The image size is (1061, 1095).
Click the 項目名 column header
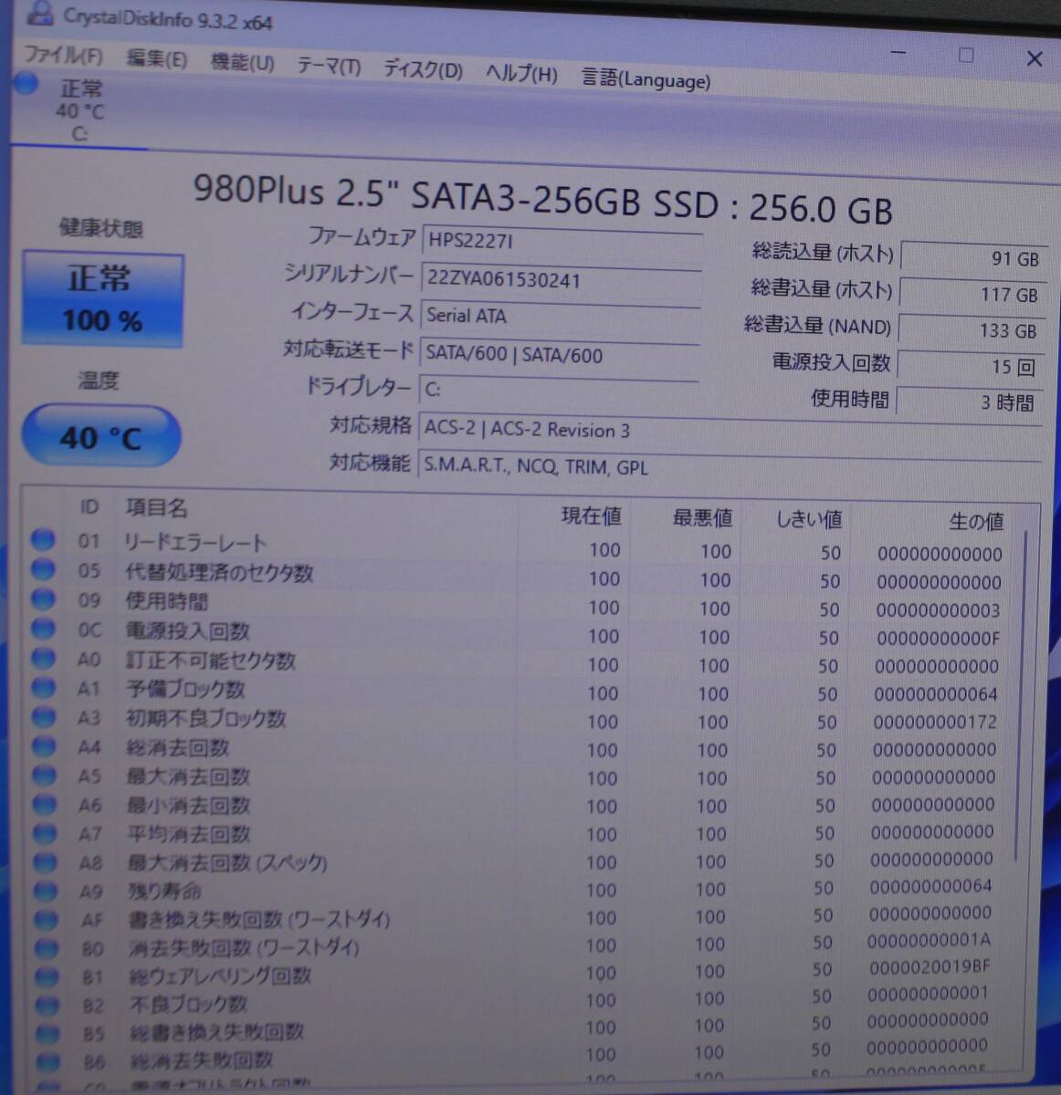pos(156,507)
